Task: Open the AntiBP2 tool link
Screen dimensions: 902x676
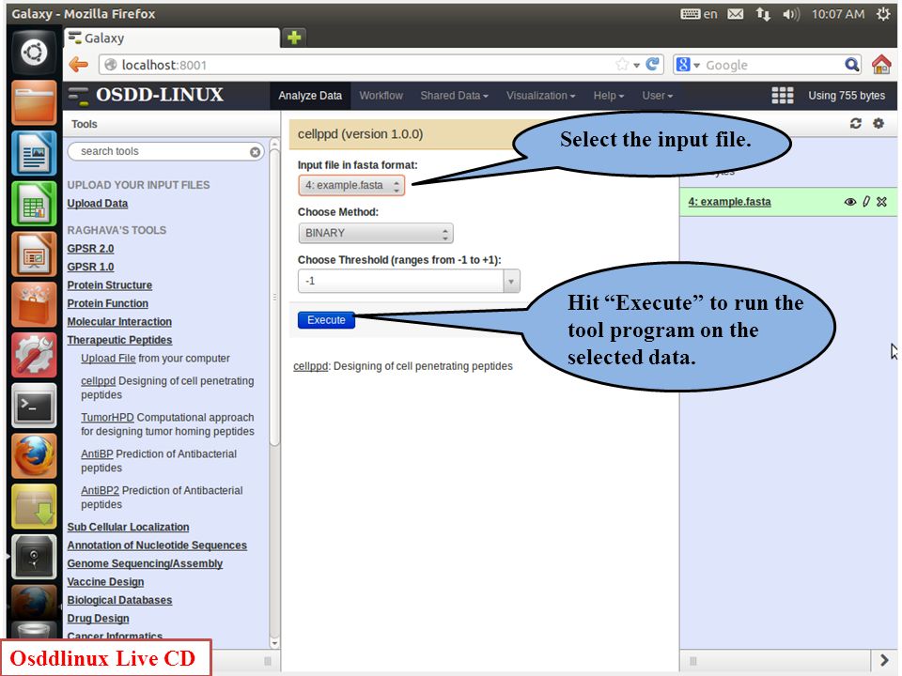Action: [101, 490]
